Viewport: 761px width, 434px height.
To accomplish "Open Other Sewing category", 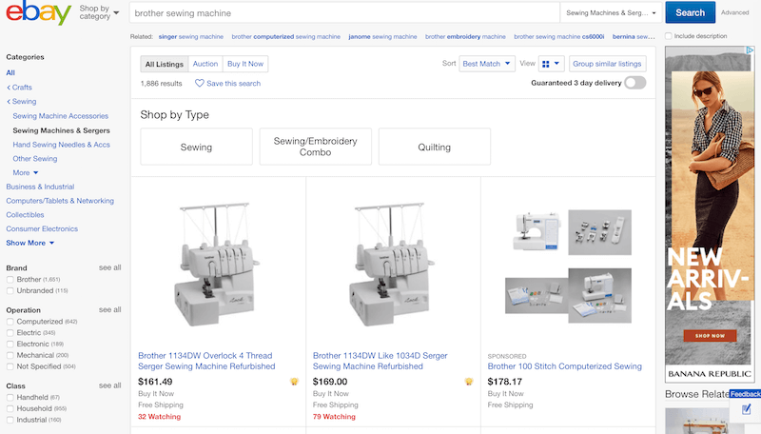I will tap(35, 159).
